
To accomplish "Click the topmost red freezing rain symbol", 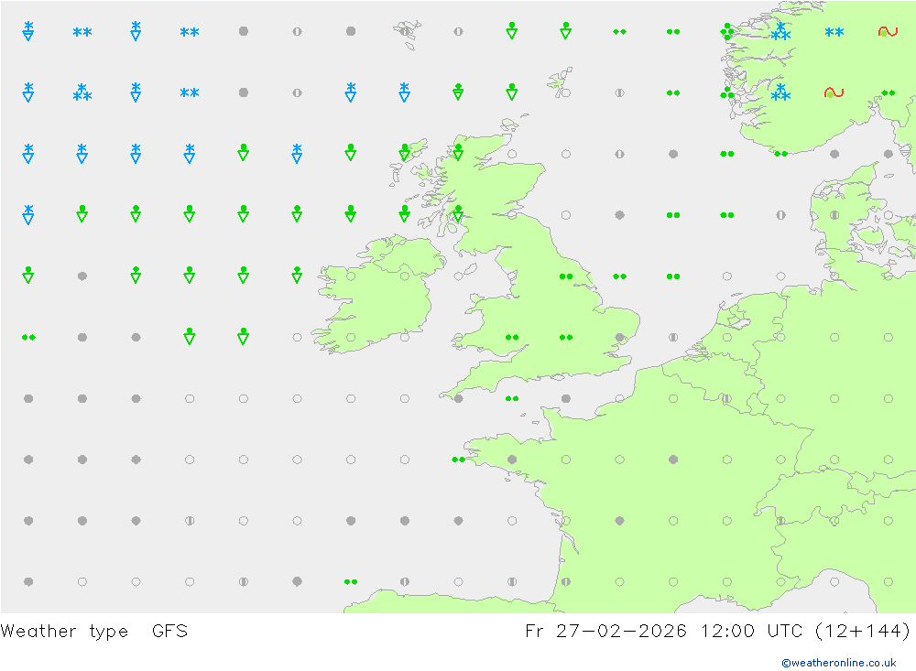I will (887, 32).
